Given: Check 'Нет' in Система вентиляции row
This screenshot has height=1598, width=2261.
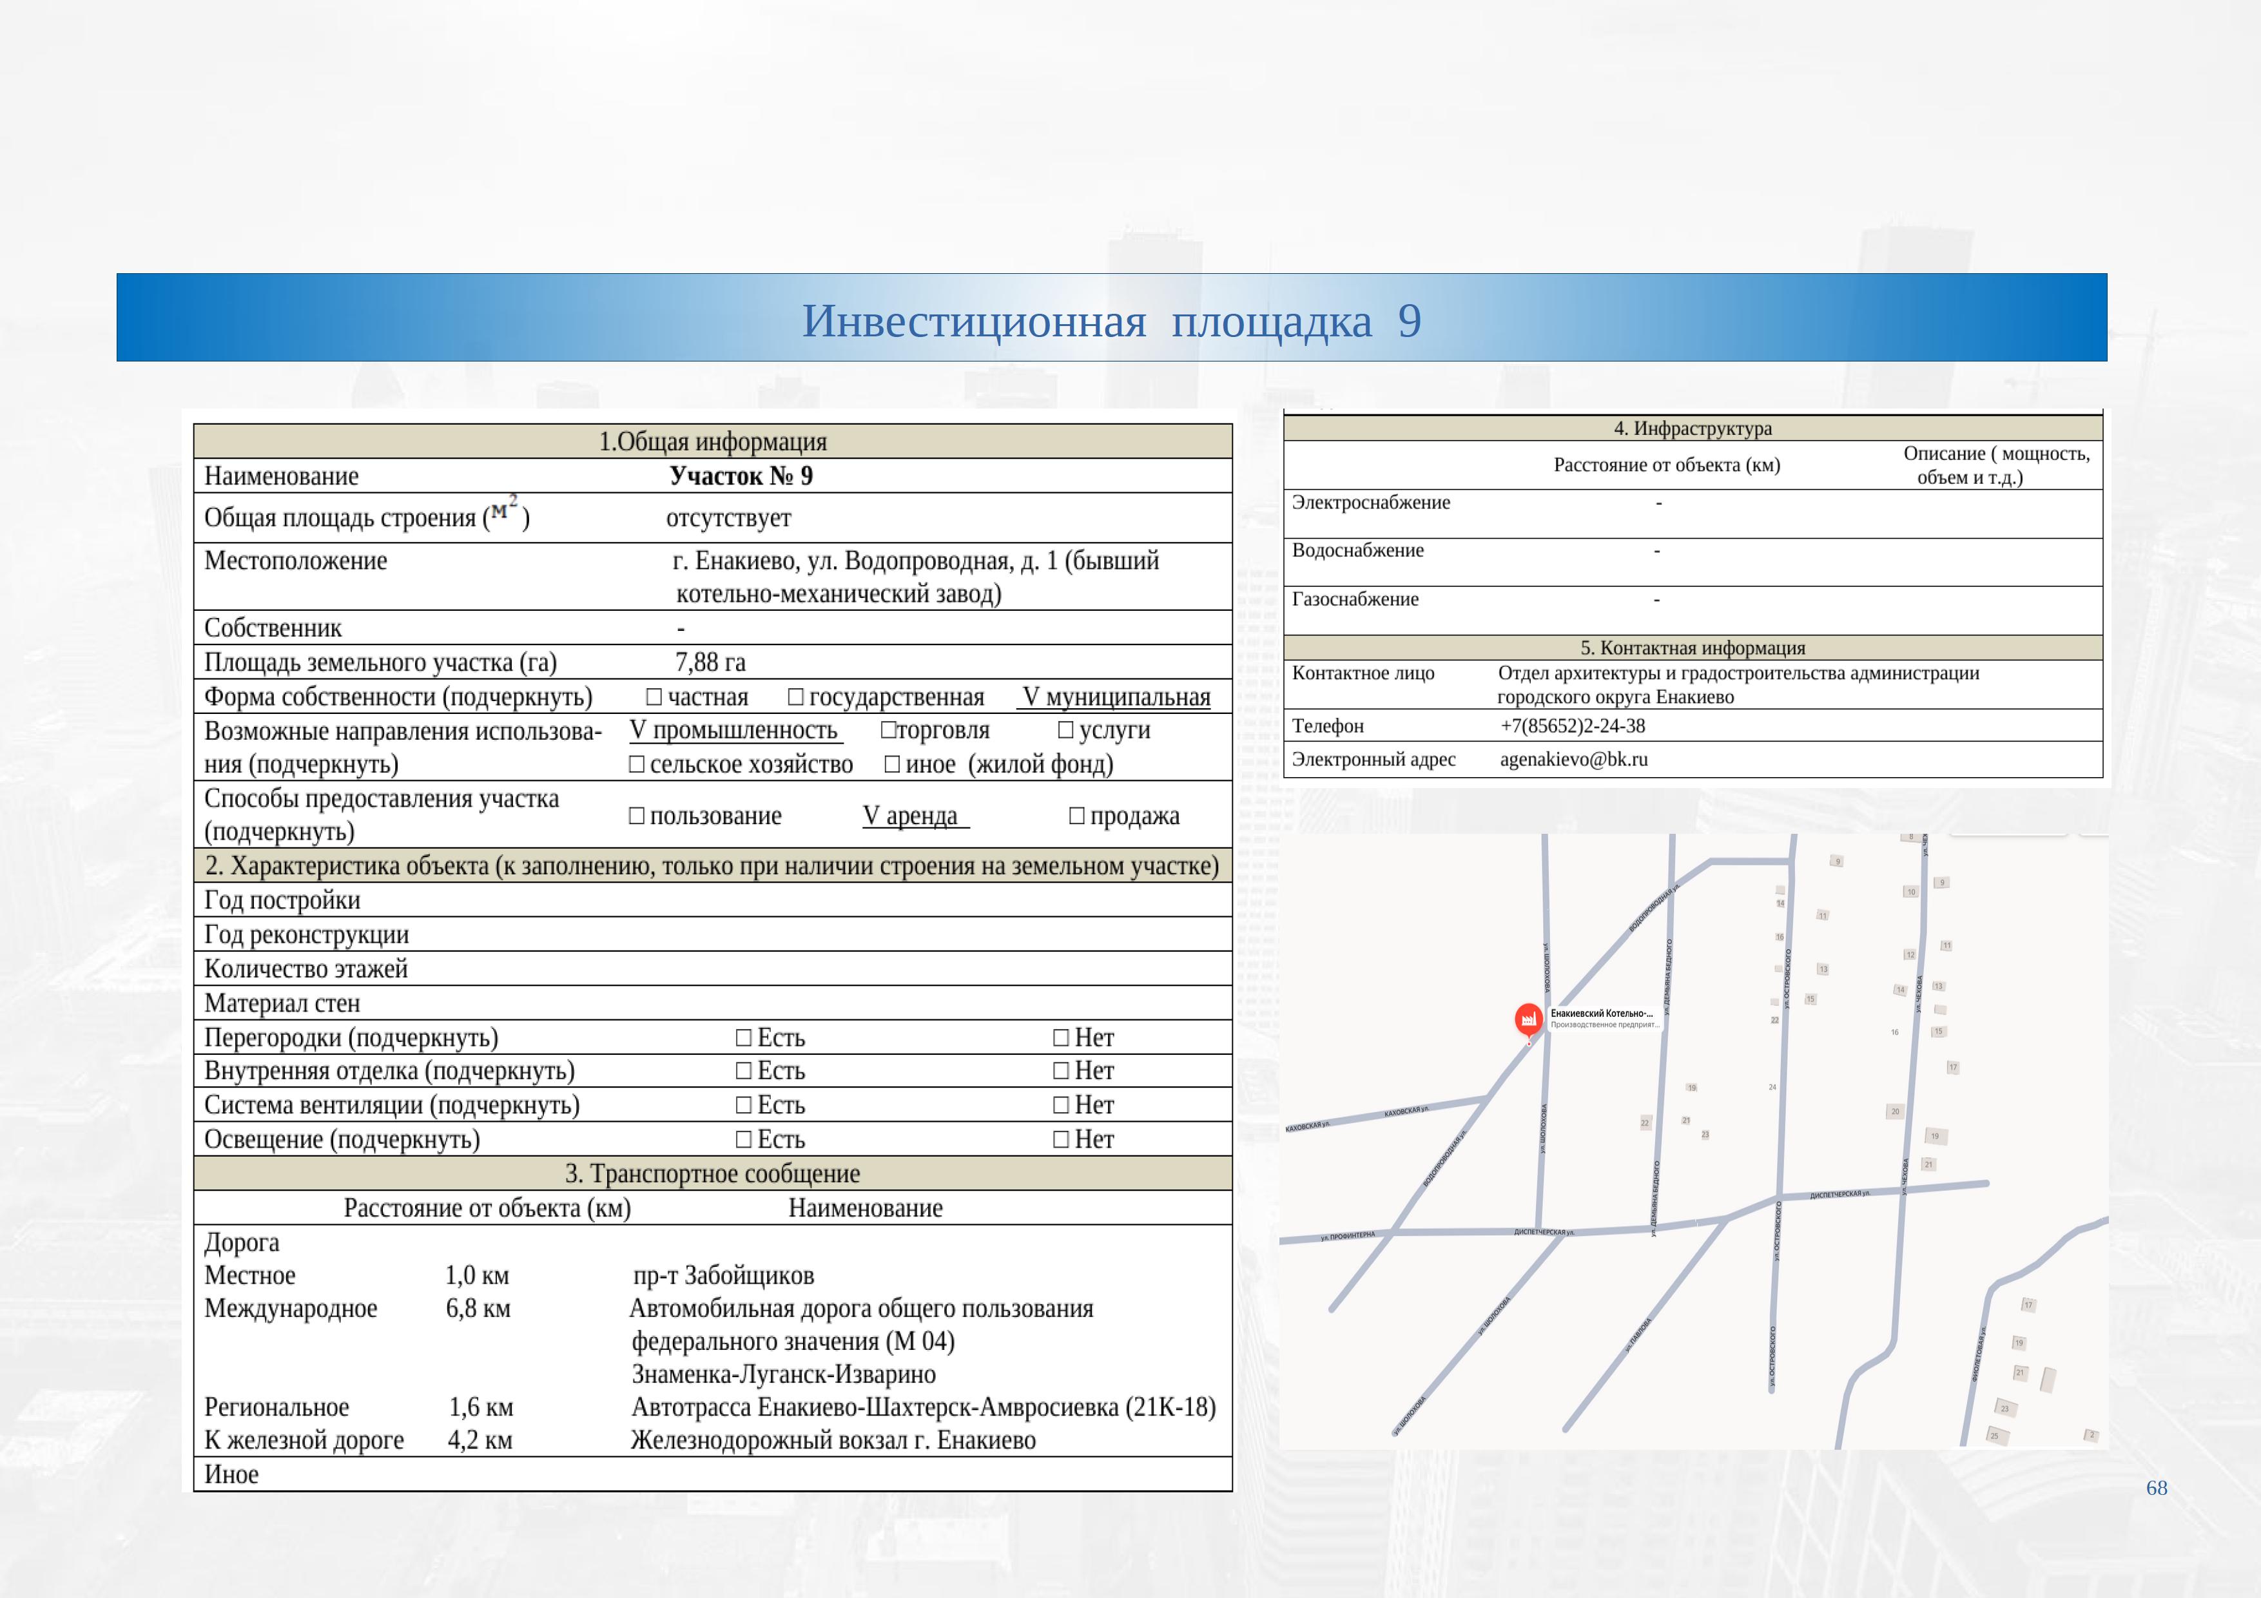Looking at the screenshot, I should click(1062, 1106).
